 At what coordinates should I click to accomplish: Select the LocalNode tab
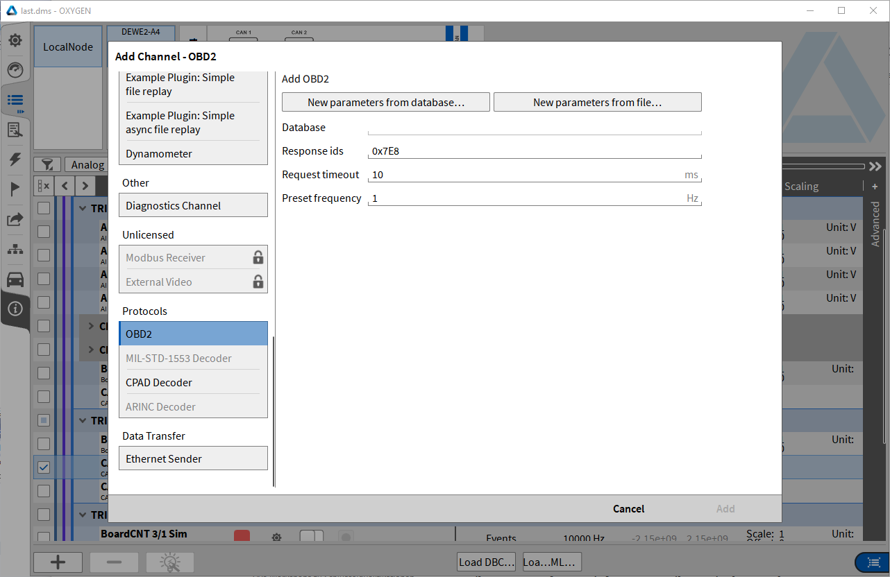(68, 47)
